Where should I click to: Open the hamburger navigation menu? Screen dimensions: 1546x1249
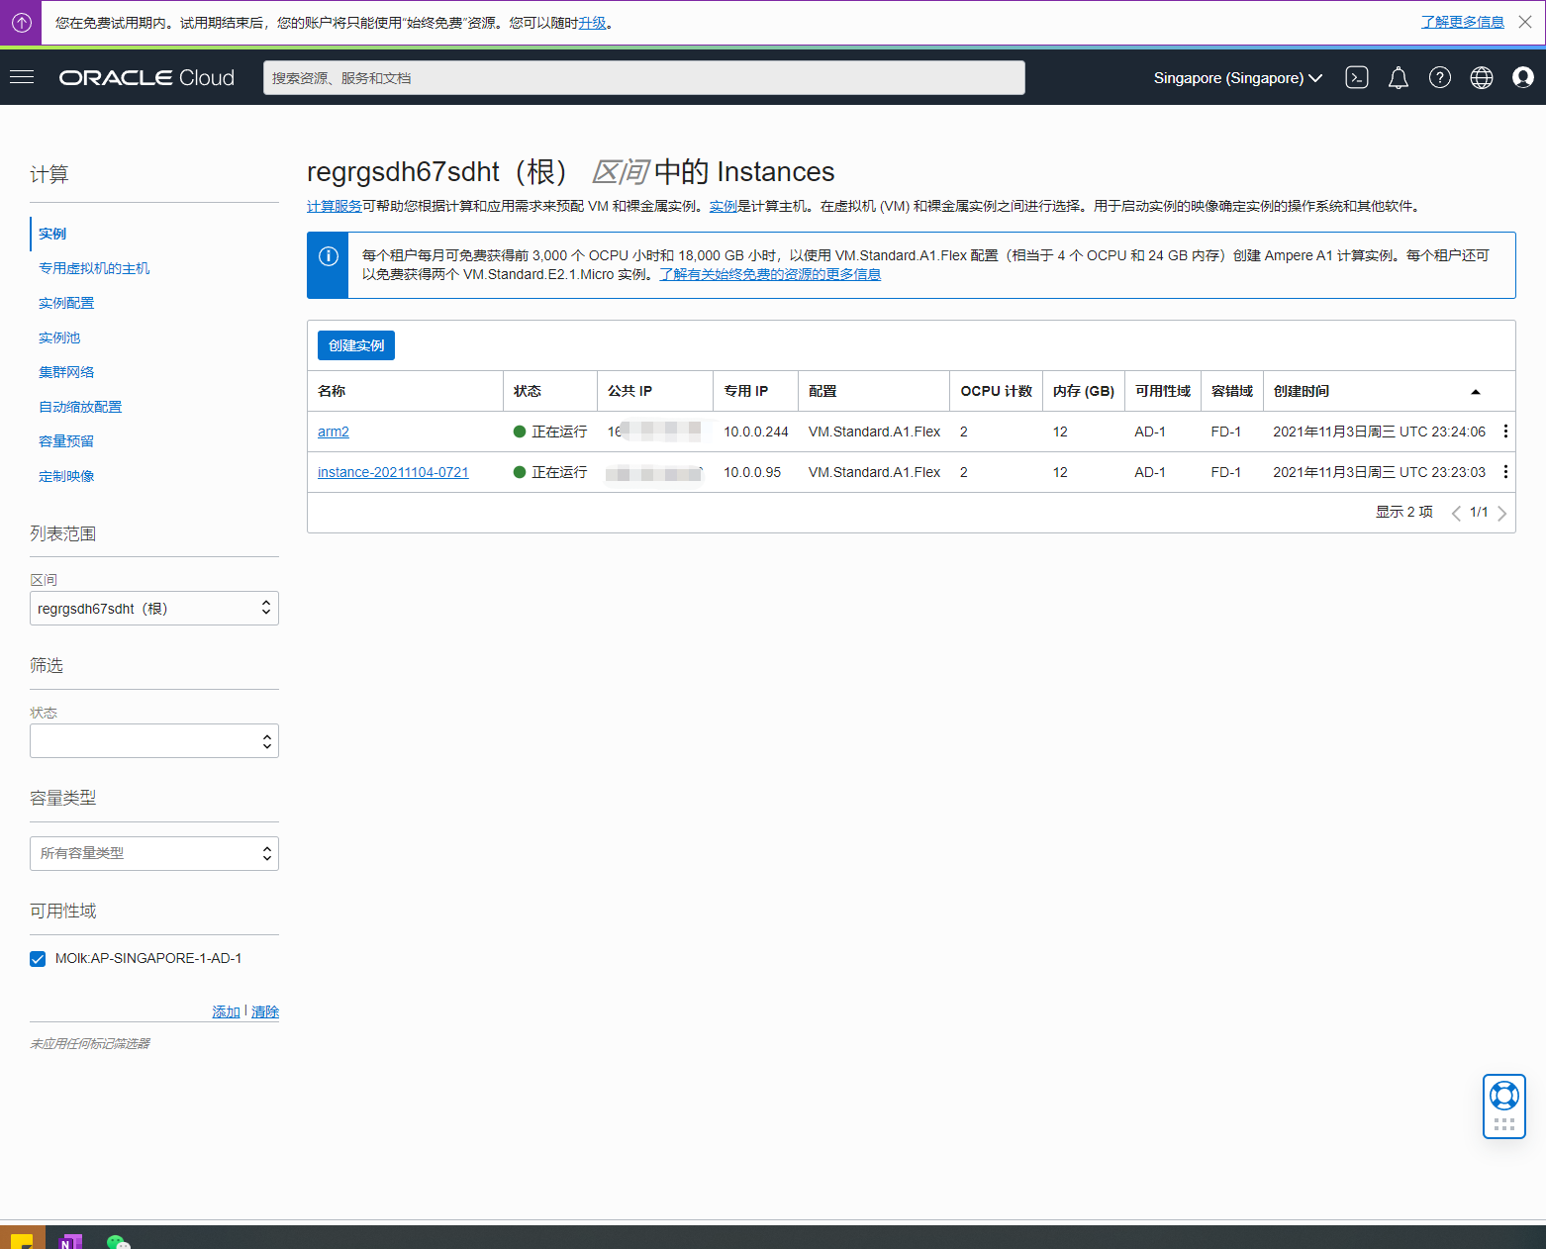click(22, 77)
